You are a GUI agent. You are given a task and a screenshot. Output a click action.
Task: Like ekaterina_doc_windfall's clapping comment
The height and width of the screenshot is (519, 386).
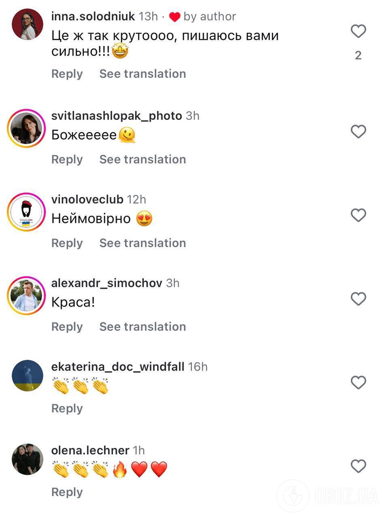pos(358,382)
